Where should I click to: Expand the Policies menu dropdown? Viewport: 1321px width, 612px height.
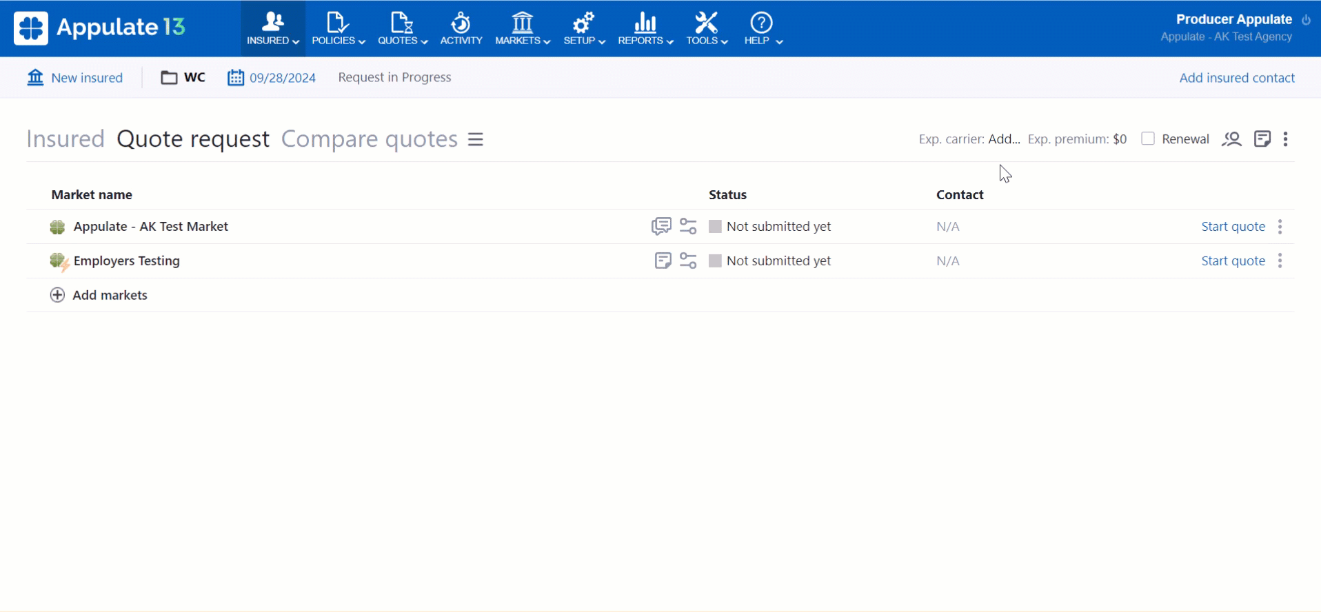[x=338, y=29]
